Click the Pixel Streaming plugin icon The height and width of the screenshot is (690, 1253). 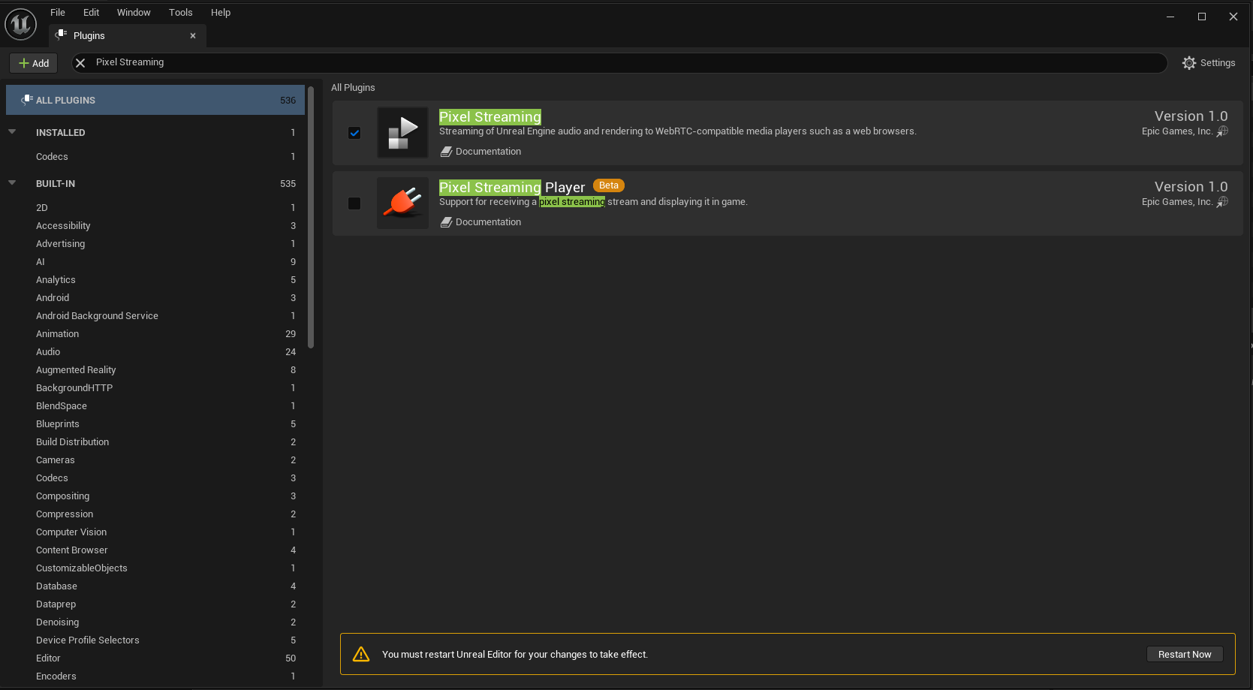[402, 133]
